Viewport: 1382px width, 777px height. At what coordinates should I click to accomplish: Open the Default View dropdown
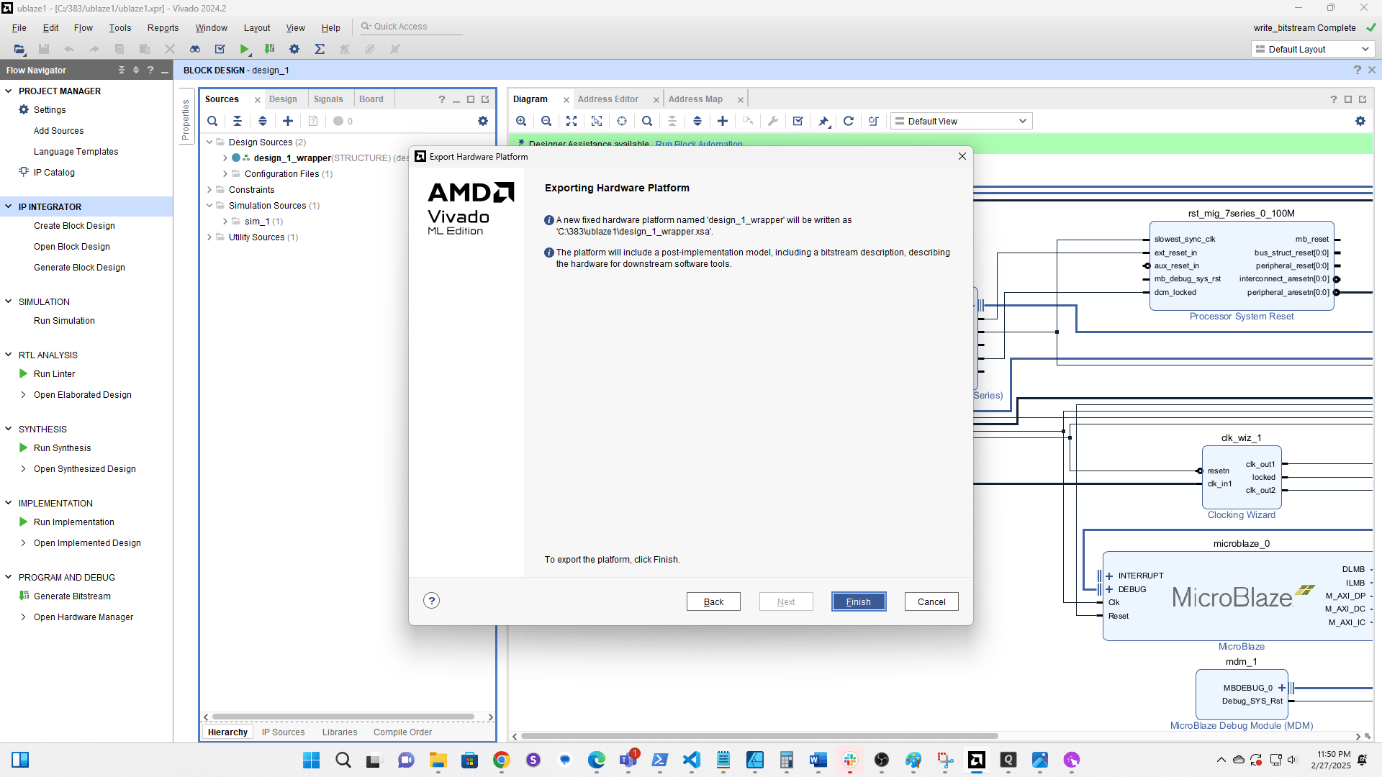coord(961,121)
